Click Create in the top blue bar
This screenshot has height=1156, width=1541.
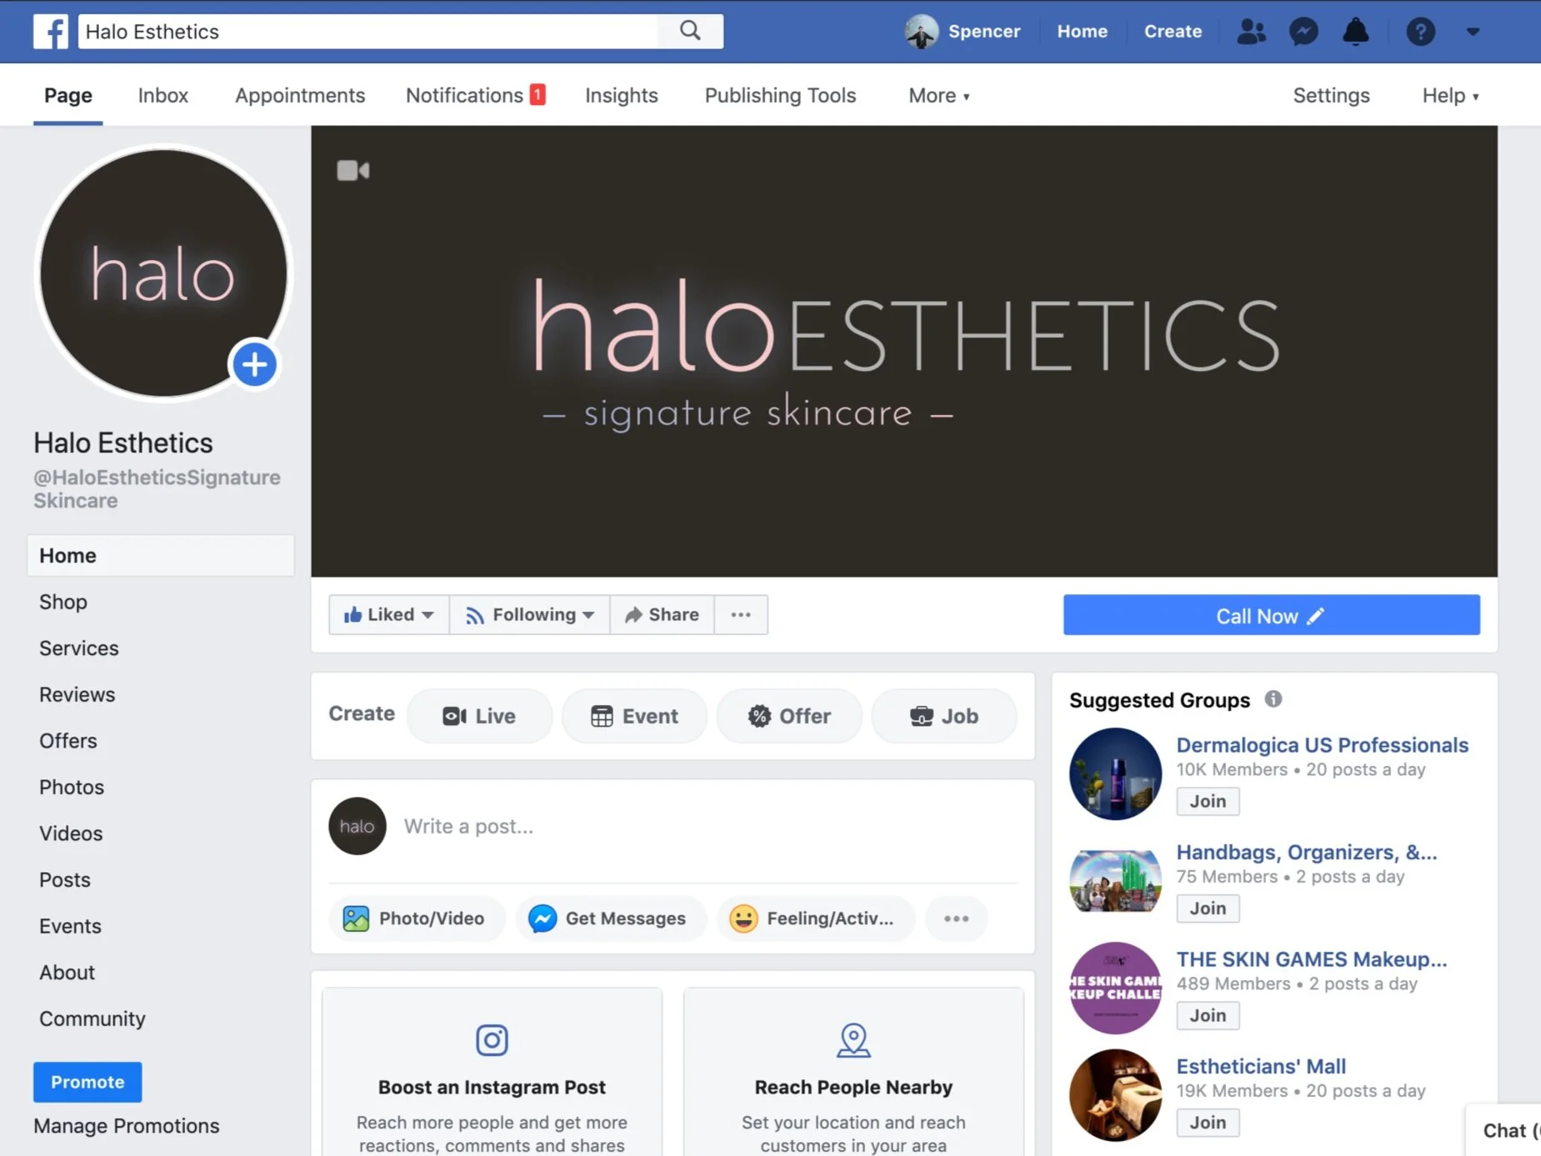(1173, 32)
